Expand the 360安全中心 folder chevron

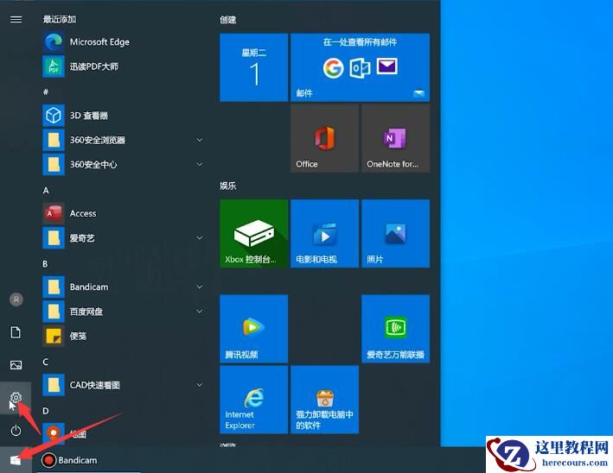coord(200,164)
